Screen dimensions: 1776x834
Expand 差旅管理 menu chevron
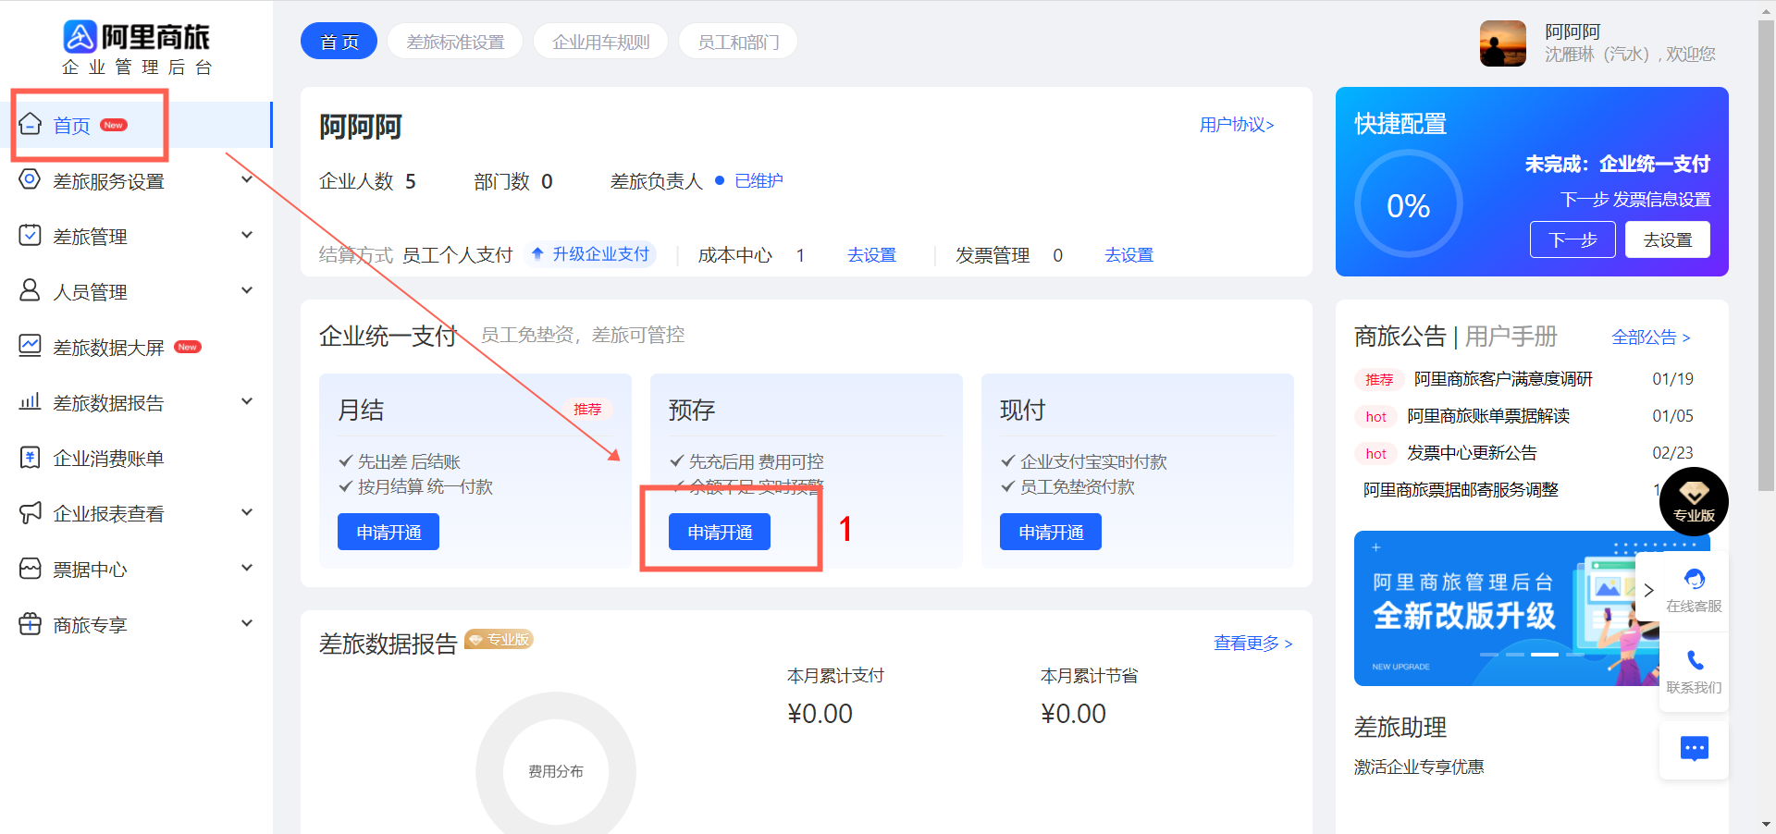click(x=247, y=236)
